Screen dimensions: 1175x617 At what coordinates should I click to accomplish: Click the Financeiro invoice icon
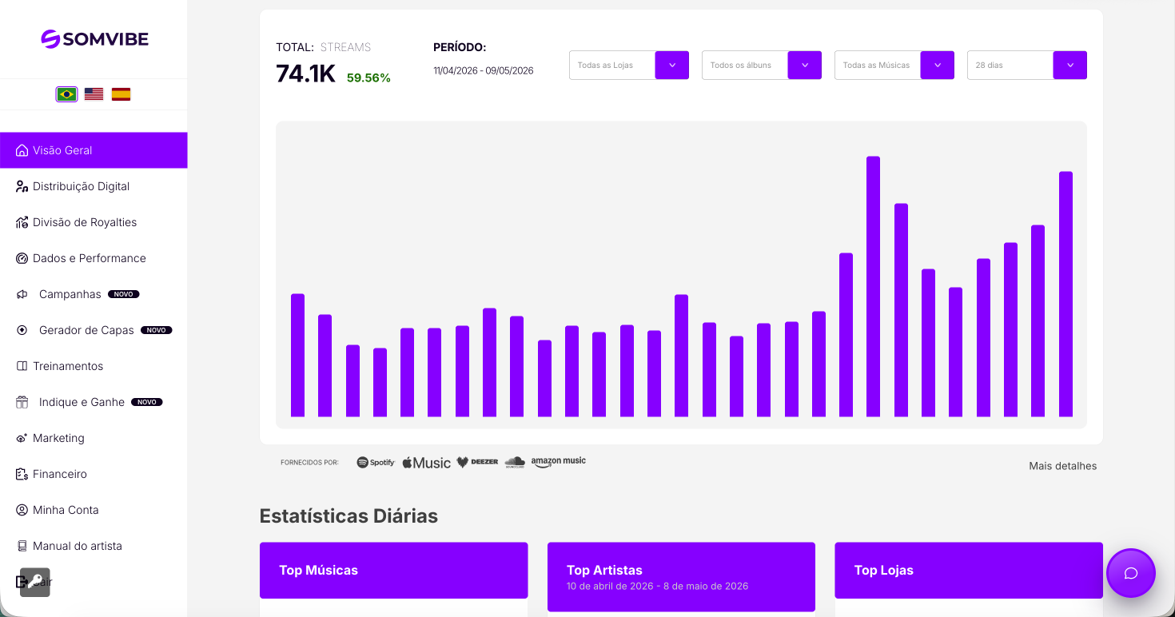click(x=22, y=474)
